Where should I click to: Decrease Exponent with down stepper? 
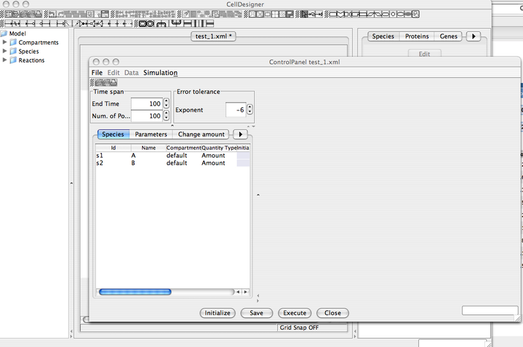coord(250,112)
